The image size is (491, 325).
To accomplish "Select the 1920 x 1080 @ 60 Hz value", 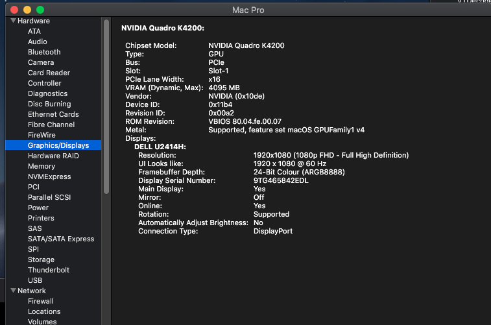I will (x=290, y=163).
